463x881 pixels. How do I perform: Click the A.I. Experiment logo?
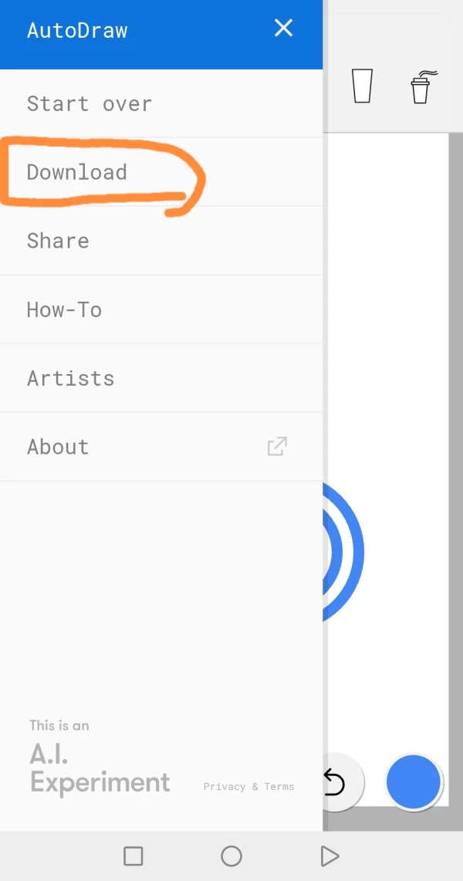point(99,768)
